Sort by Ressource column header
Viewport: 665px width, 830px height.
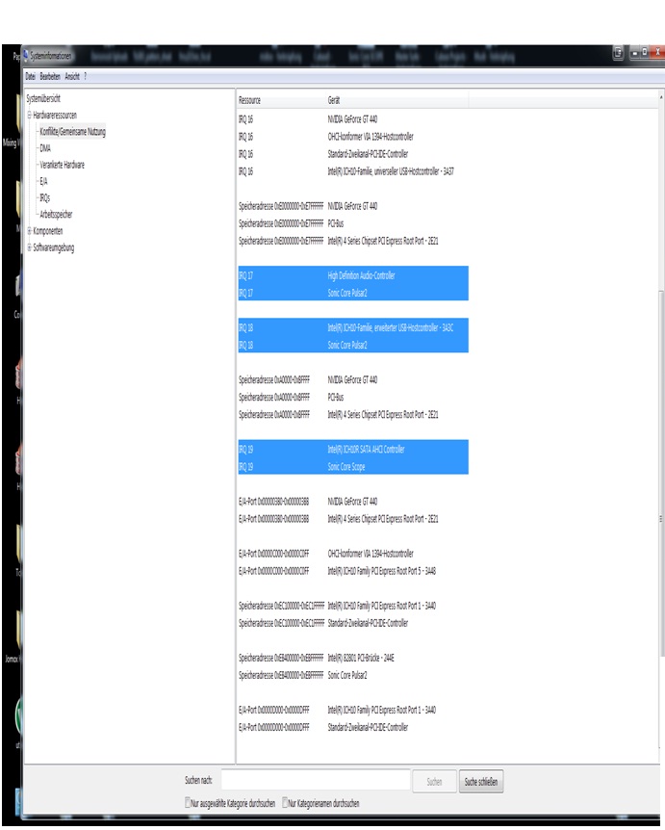(x=281, y=100)
